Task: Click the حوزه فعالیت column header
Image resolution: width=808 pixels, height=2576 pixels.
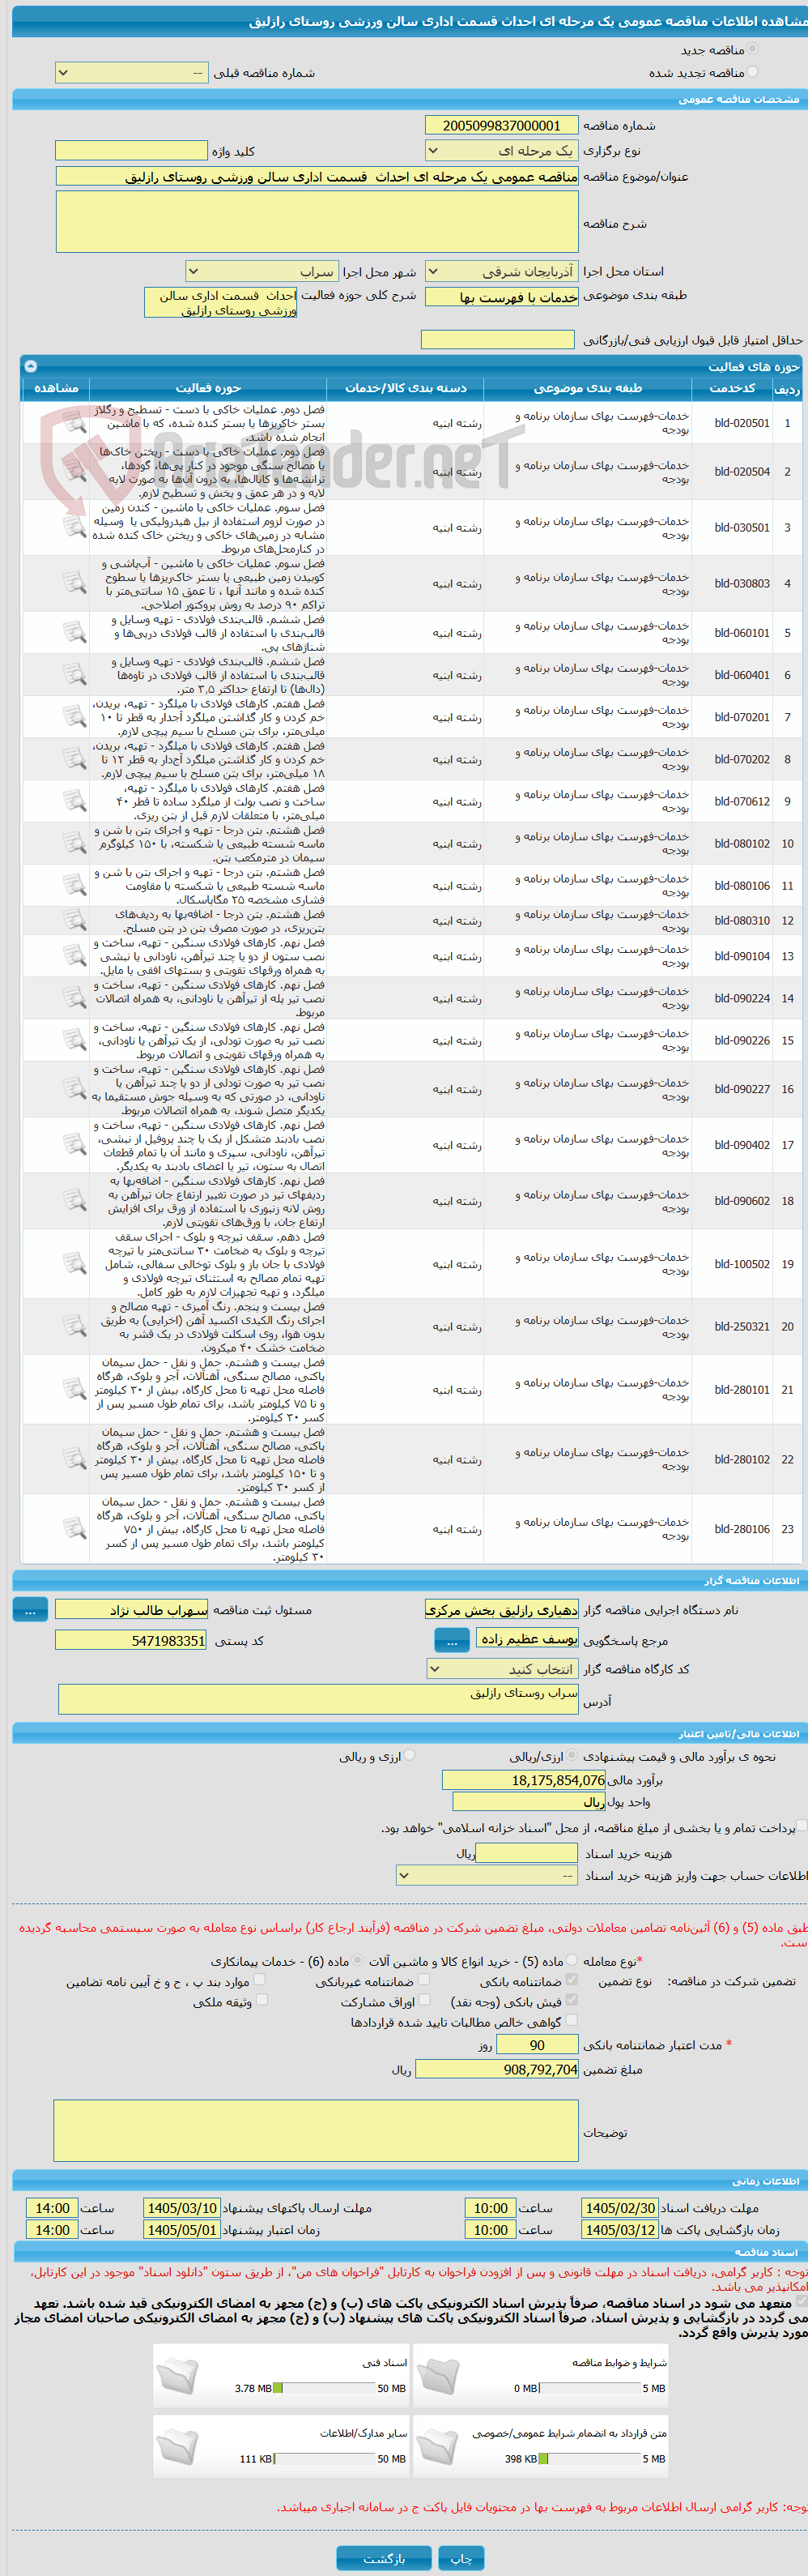Action: pyautogui.click(x=208, y=388)
